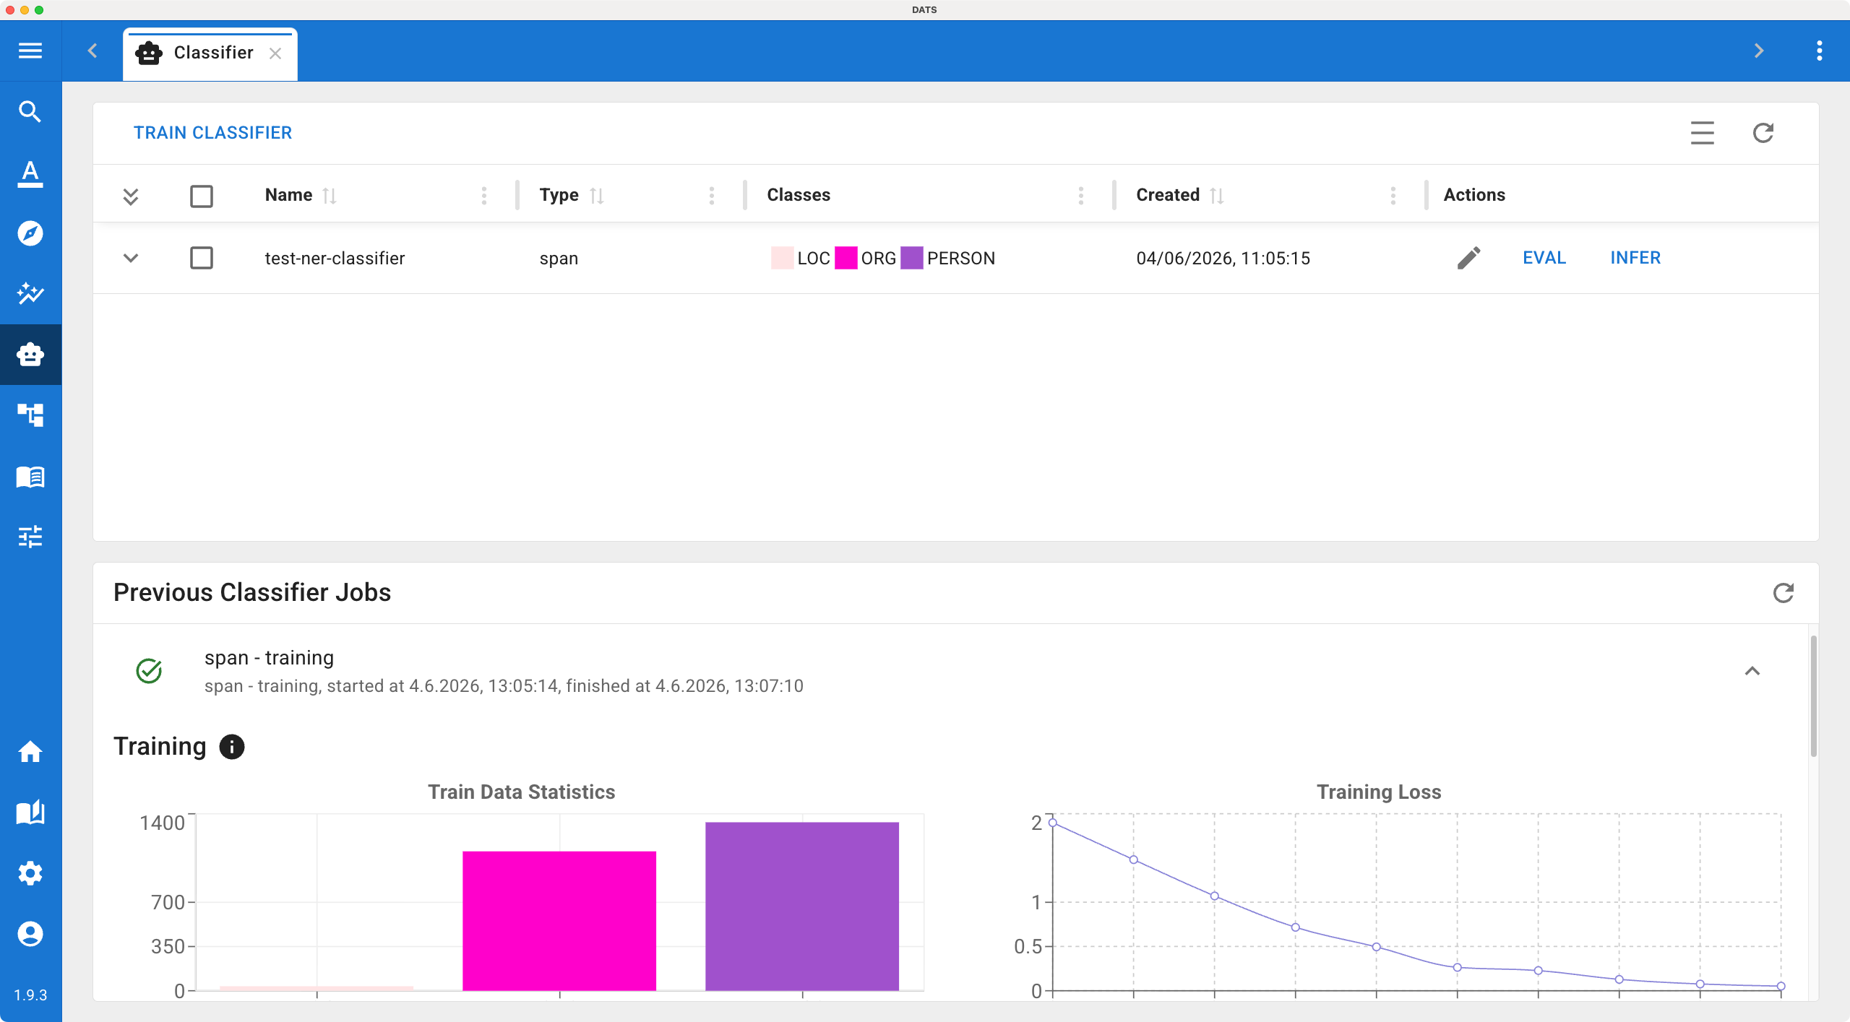1850x1022 pixels.
Task: Open the compass explore icon
Action: click(x=30, y=233)
